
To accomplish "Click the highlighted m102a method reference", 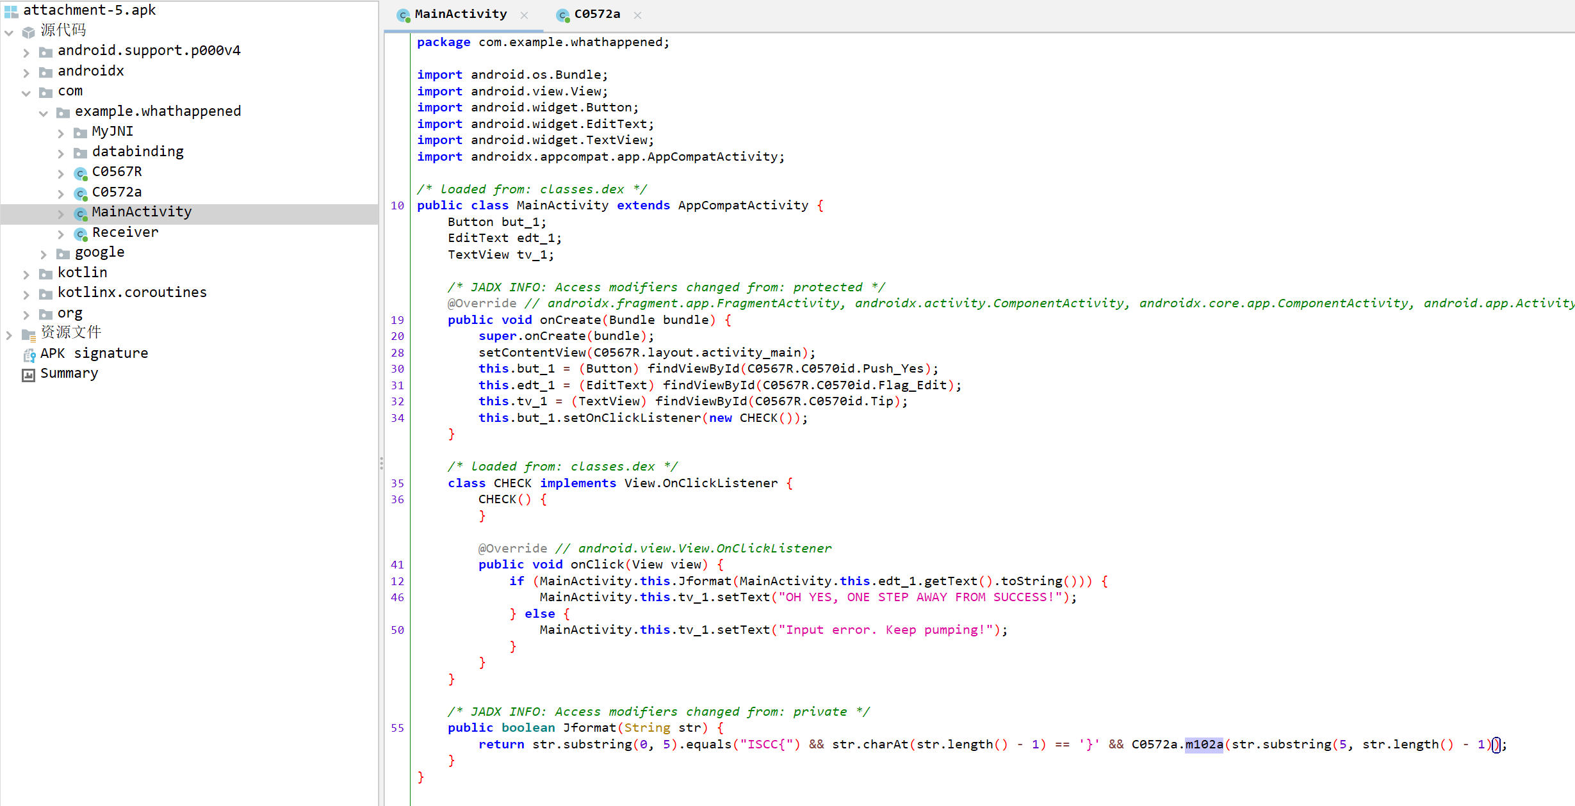I will [1204, 745].
